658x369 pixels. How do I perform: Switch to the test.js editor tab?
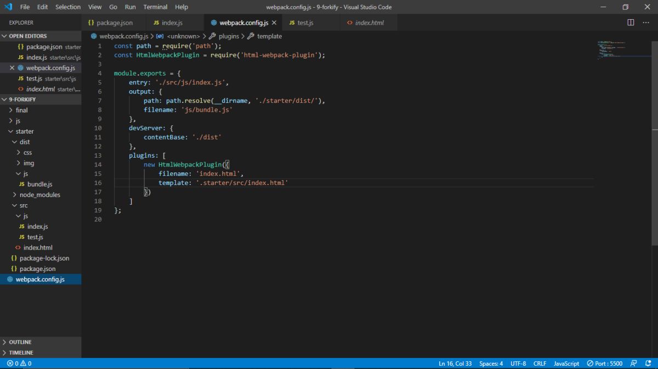(311, 22)
